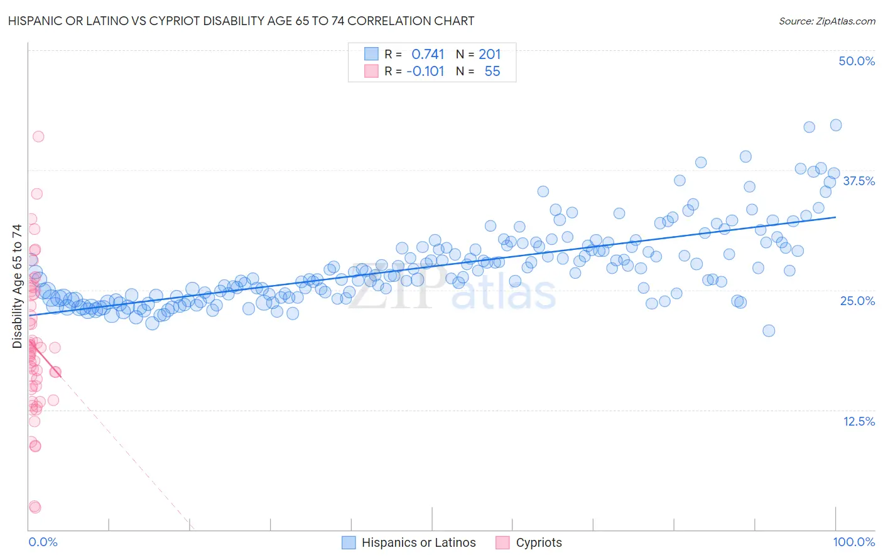Screen dimensions: 883x560
Task: Click the pink Cypriots legend swatch
Action: pos(502,542)
